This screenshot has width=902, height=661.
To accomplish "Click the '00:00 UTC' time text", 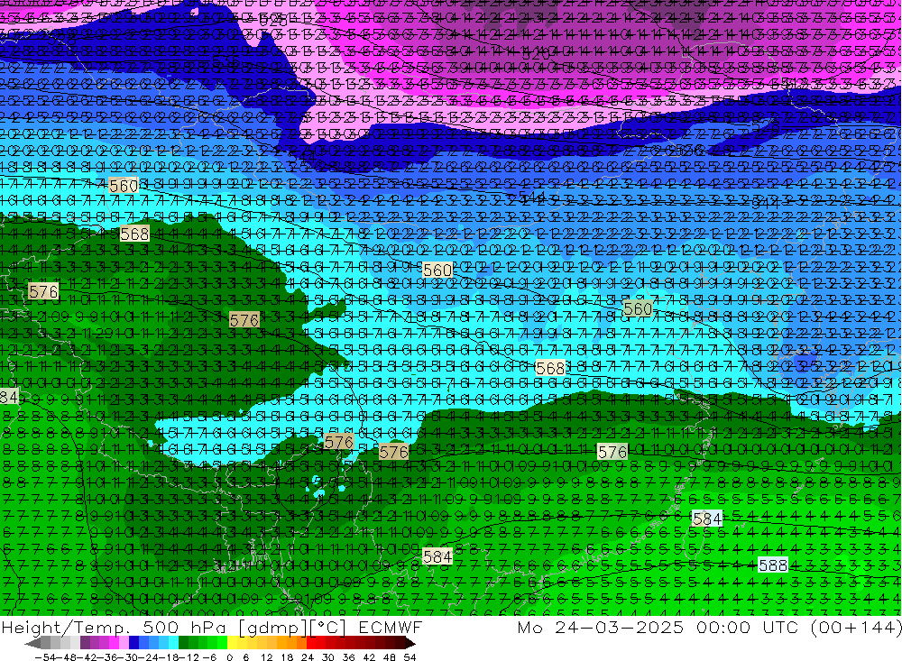I will pyautogui.click(x=747, y=627).
